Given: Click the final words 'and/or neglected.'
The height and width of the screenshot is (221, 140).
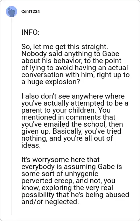Looking at the screenshot, I should pos(50,202).
